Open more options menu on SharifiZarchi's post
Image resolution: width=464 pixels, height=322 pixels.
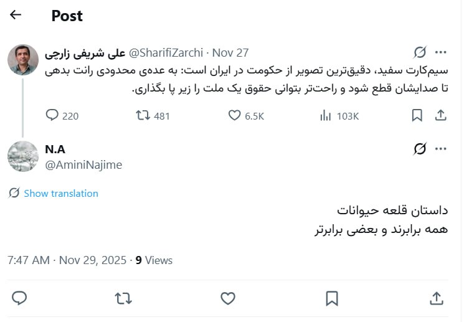click(441, 52)
